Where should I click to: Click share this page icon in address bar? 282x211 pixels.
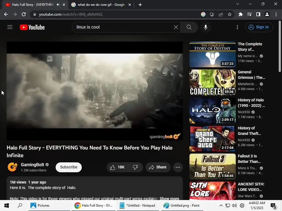221,14
